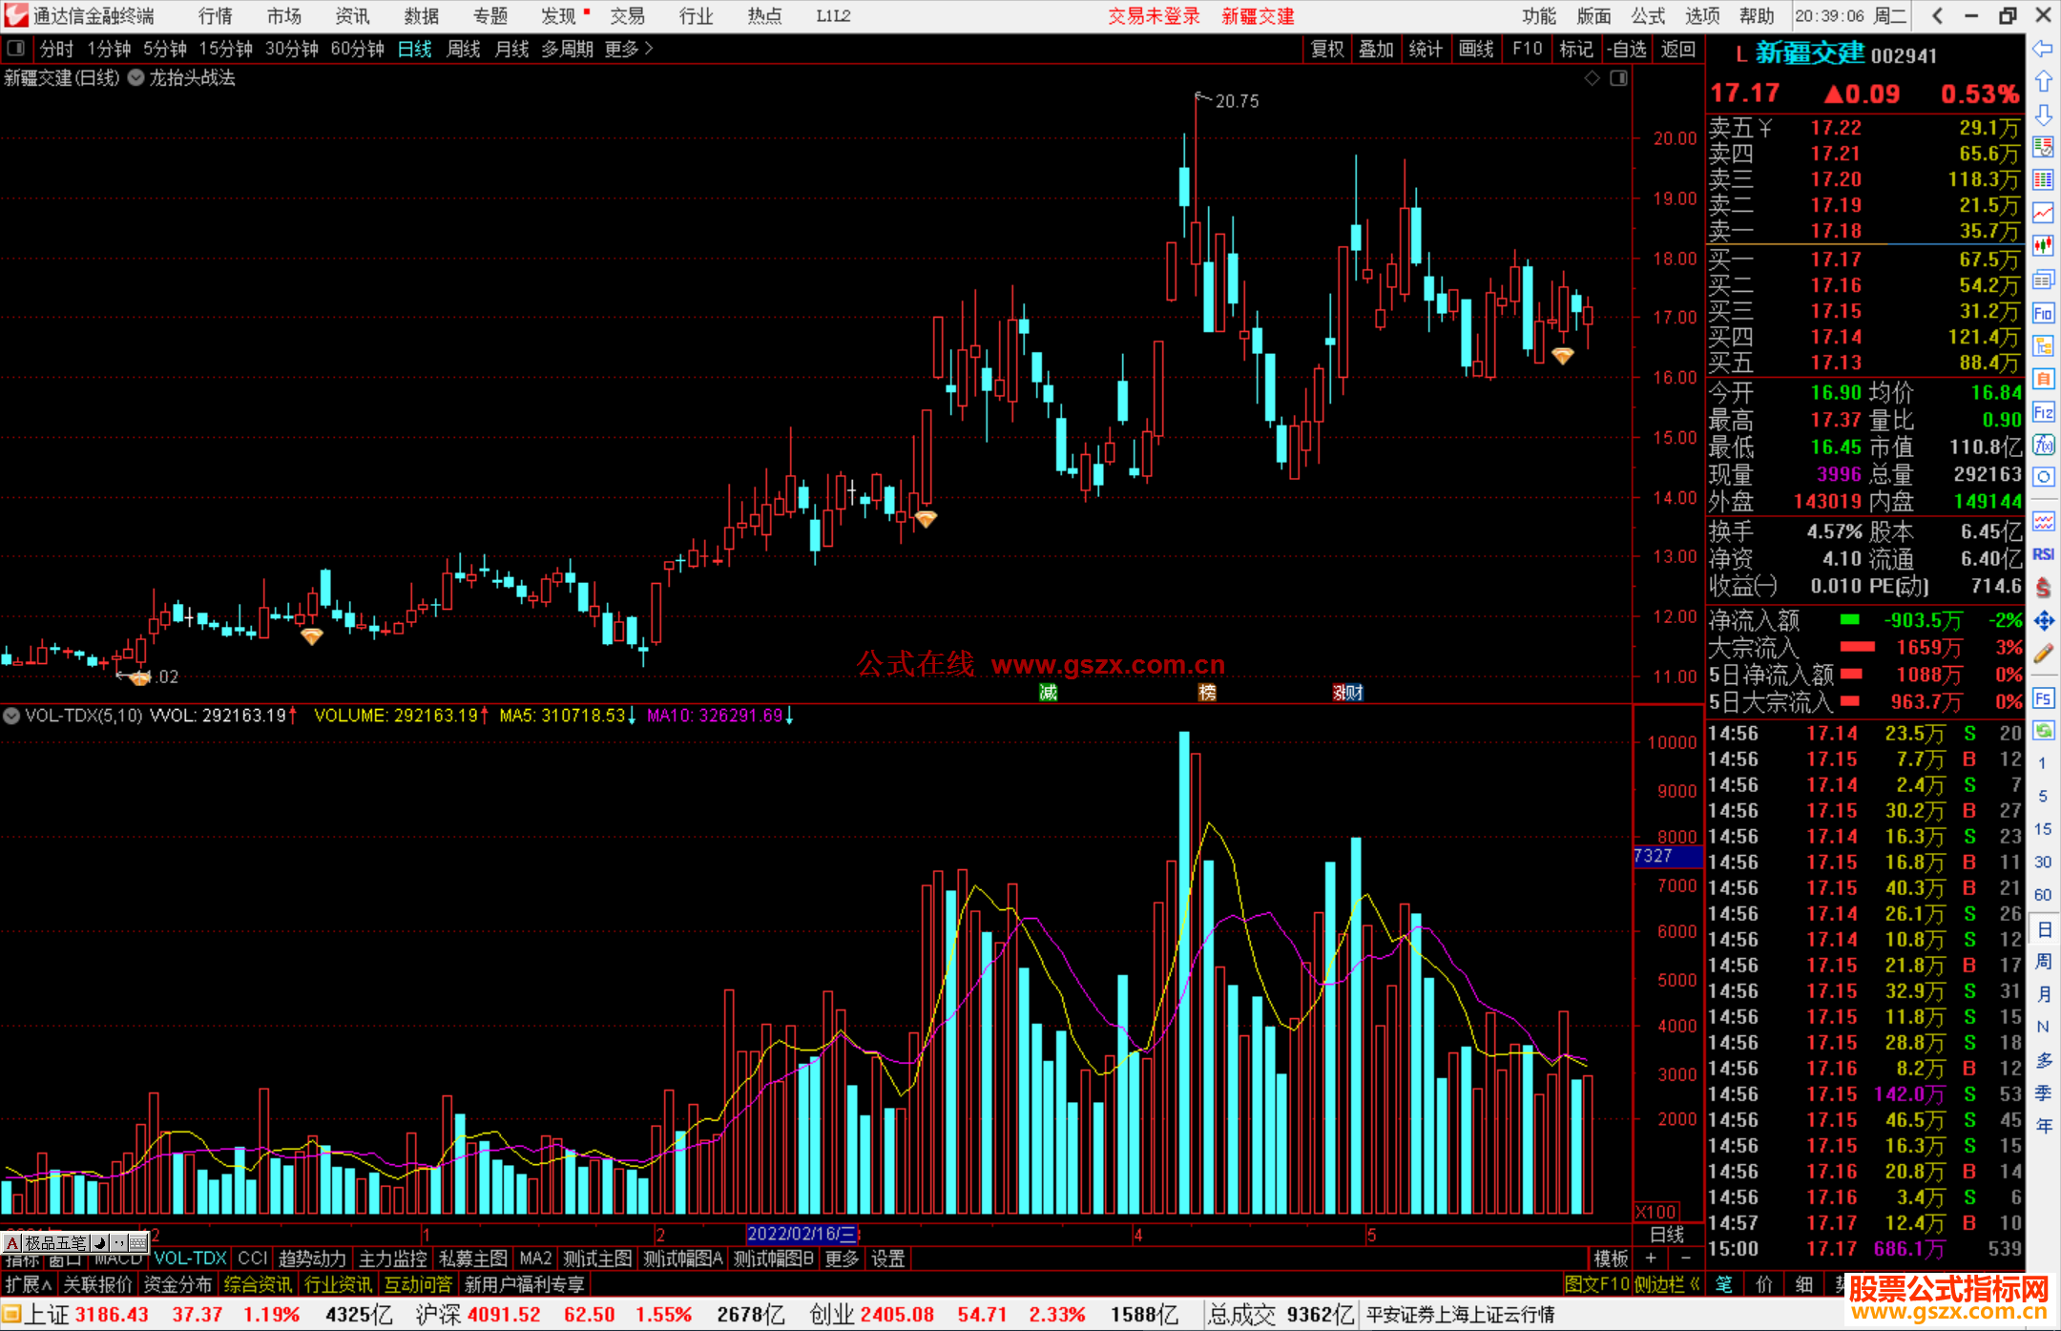
Task: Open 龙抬头战法 indicator dropdown
Action: click(135, 78)
